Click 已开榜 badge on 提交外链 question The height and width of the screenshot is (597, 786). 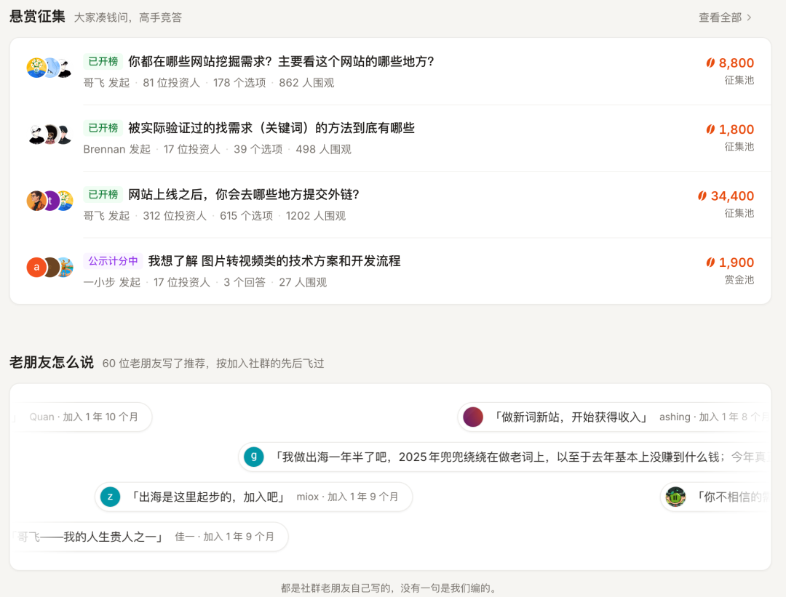(x=103, y=194)
